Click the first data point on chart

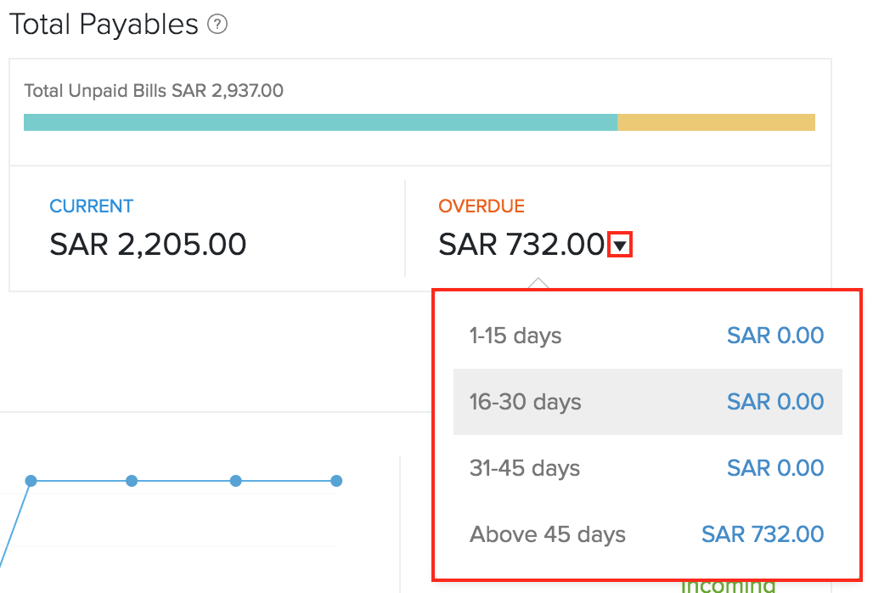pos(31,481)
